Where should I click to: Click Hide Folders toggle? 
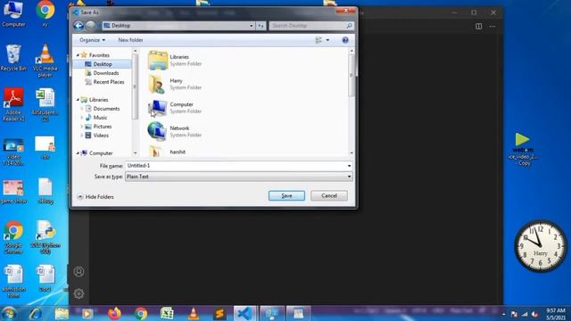pyautogui.click(x=95, y=197)
